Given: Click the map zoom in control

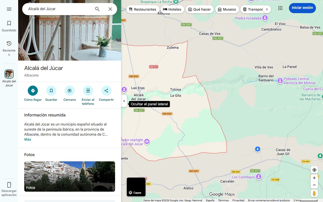Looking at the screenshot, I should [x=314, y=178].
